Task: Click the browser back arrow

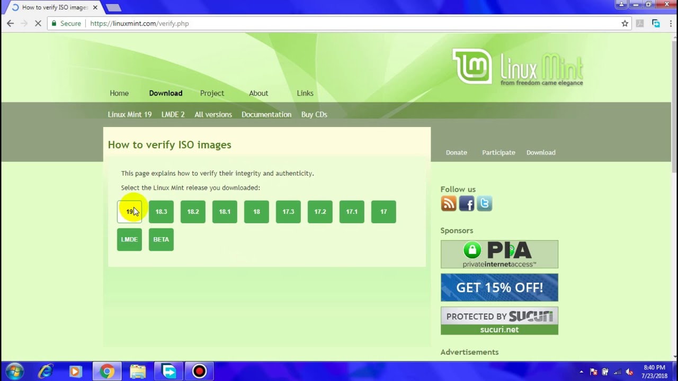Action: coord(10,23)
